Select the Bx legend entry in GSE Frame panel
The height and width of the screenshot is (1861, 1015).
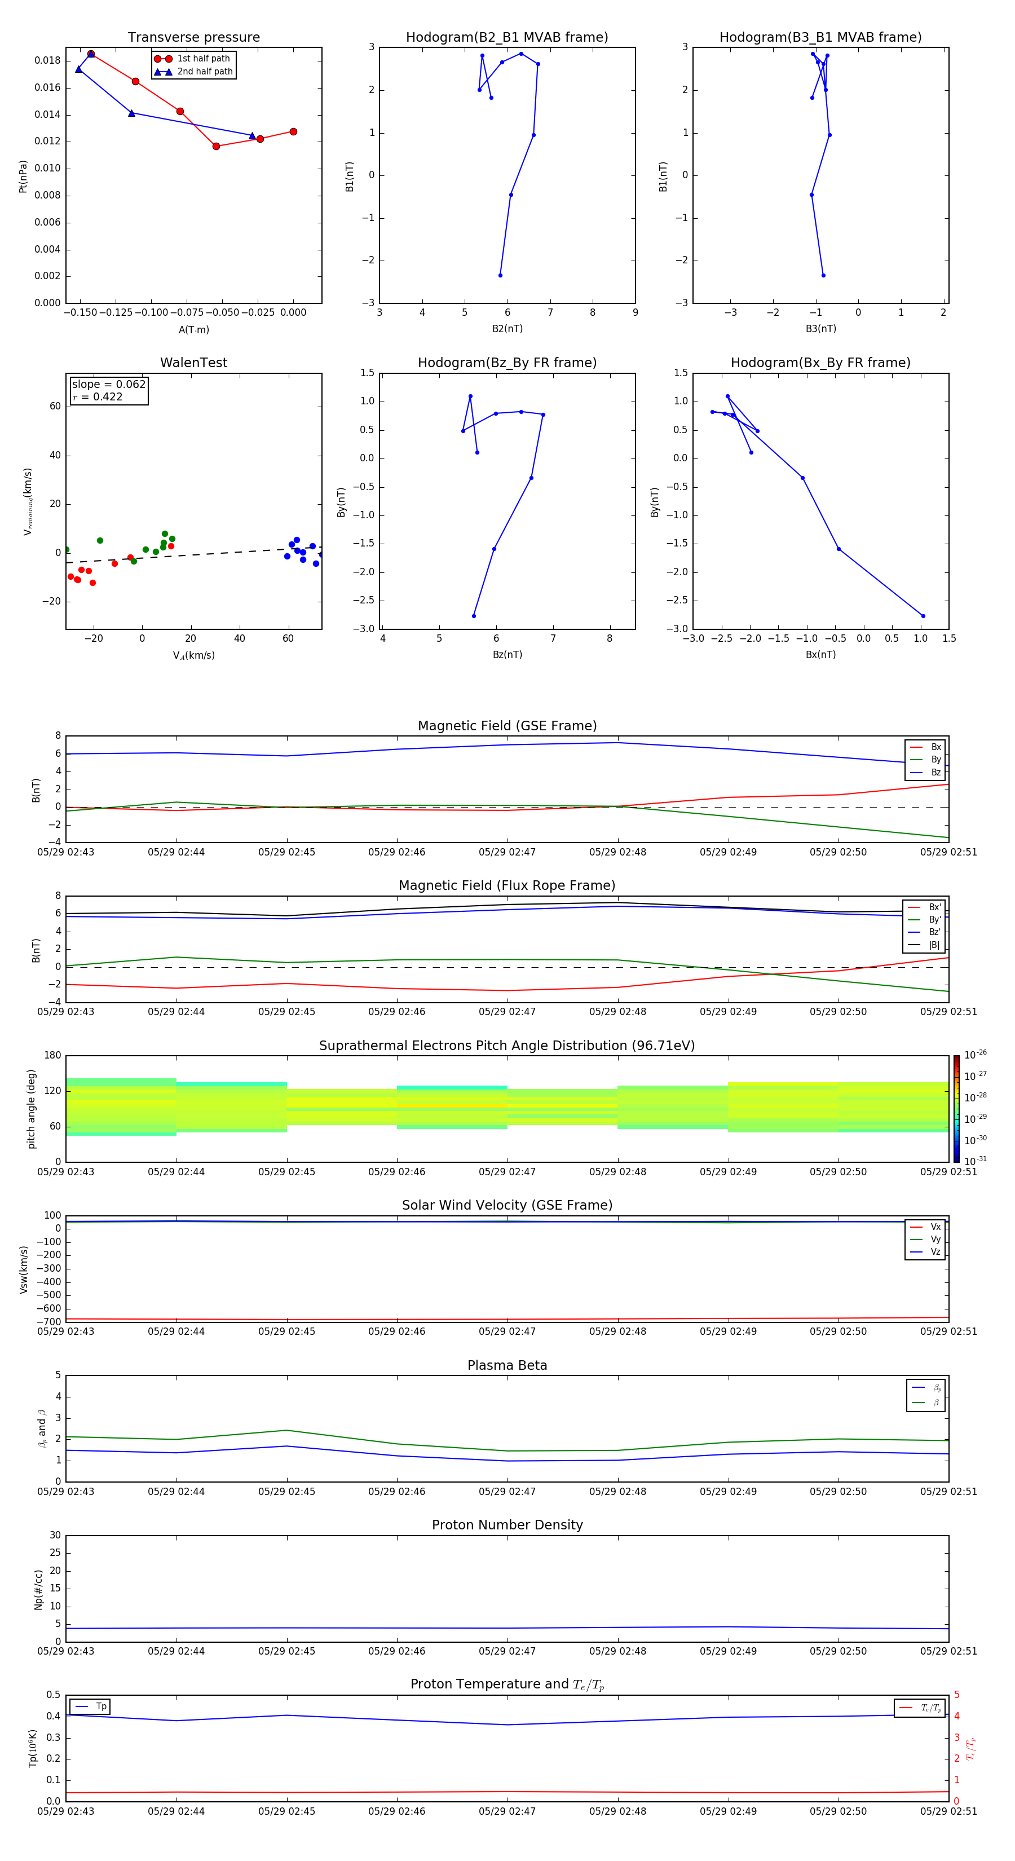coord(925,747)
